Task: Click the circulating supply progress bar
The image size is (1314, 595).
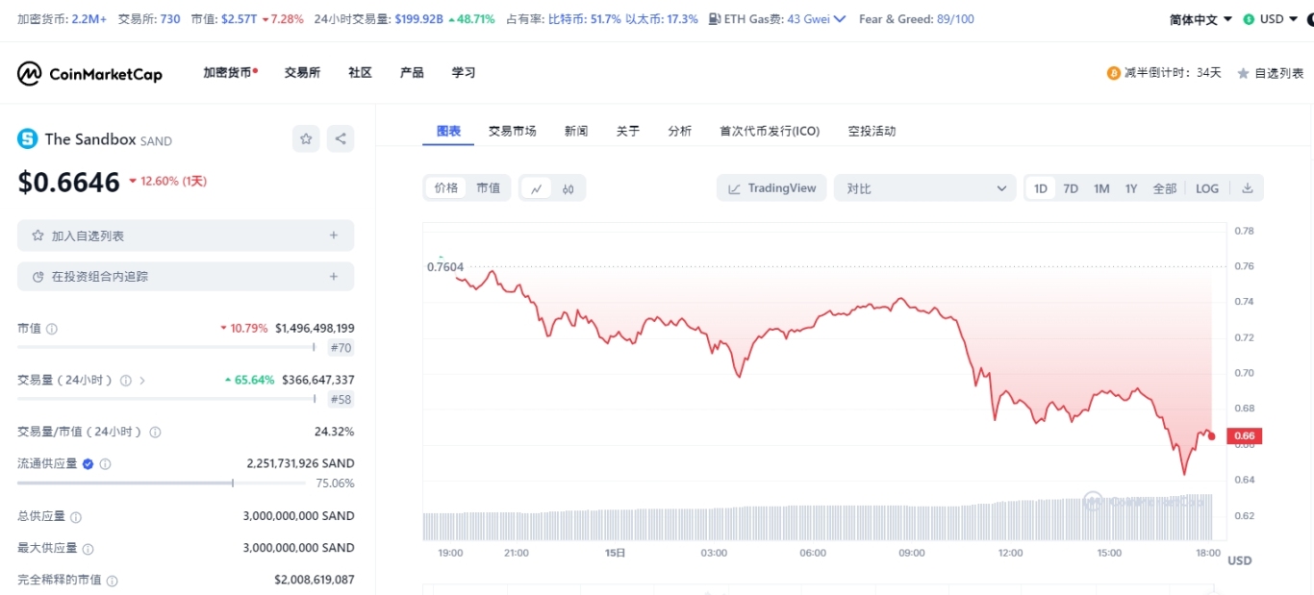Action: [x=162, y=483]
